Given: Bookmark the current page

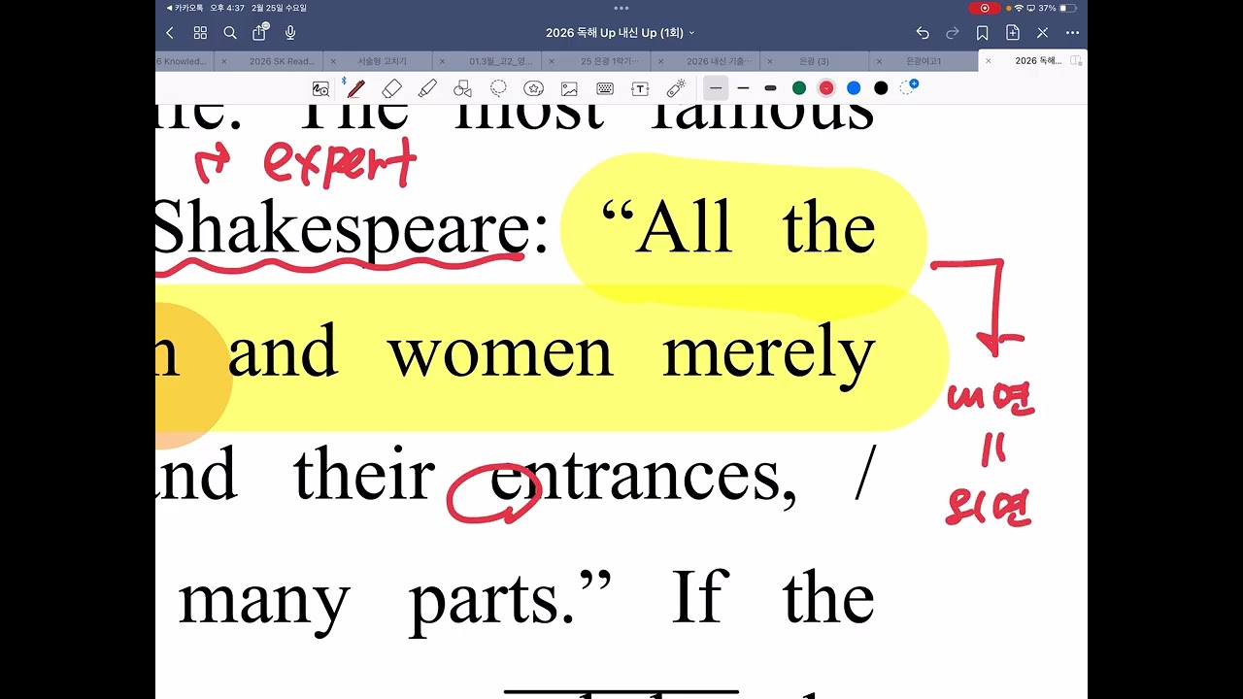Looking at the screenshot, I should [x=983, y=33].
